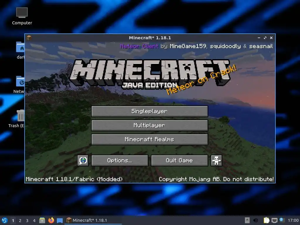Click the Quit Game button
The width and height of the screenshot is (300, 225).
(x=180, y=160)
